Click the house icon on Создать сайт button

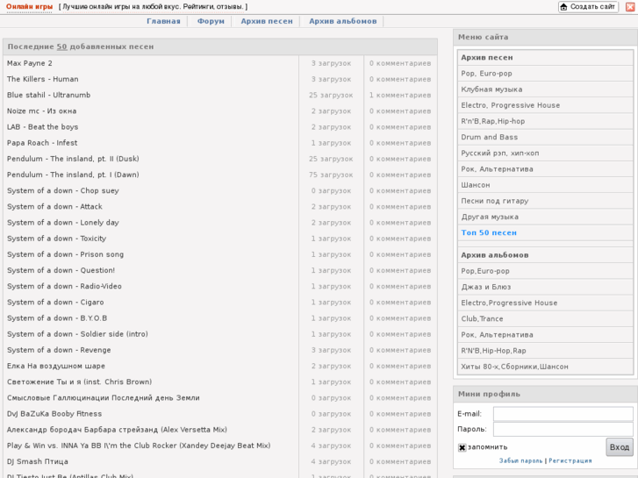(x=563, y=7)
